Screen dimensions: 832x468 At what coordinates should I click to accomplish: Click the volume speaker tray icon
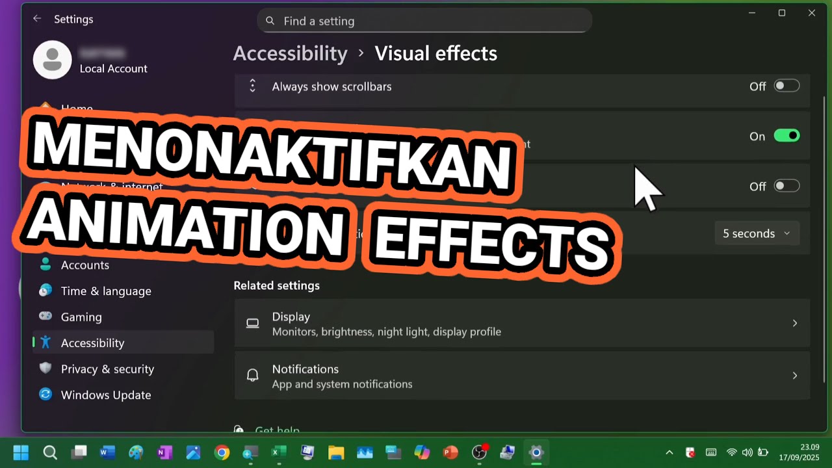(x=747, y=452)
